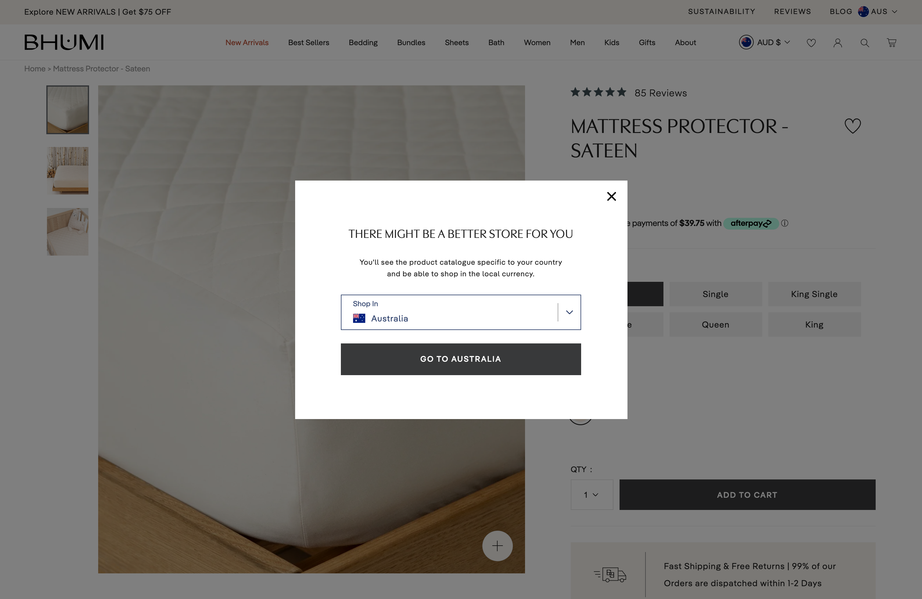
Task: Open the Men menu
Action: click(577, 43)
